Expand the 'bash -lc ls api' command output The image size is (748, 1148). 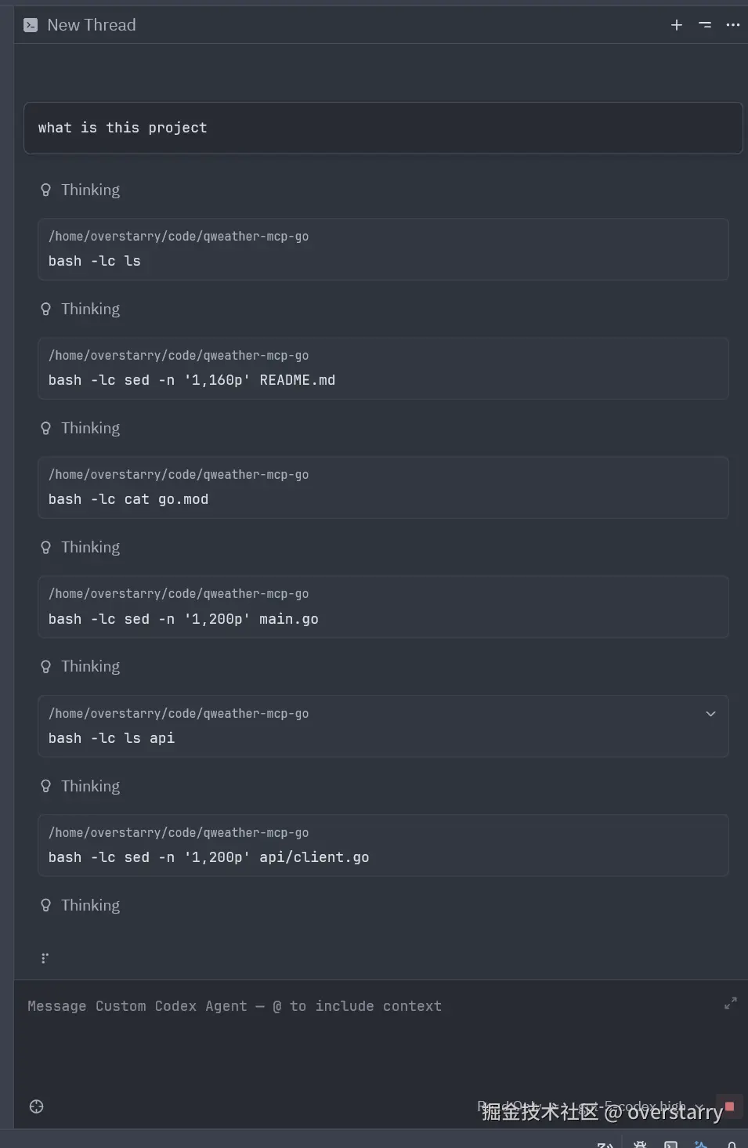[710, 714]
